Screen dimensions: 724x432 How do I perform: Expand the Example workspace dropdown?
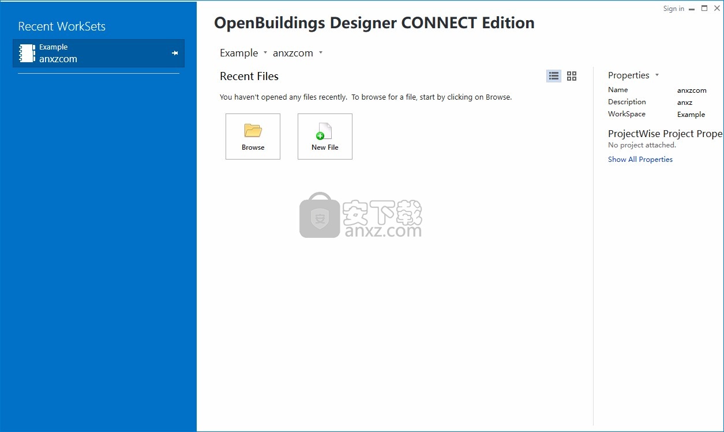(x=265, y=52)
